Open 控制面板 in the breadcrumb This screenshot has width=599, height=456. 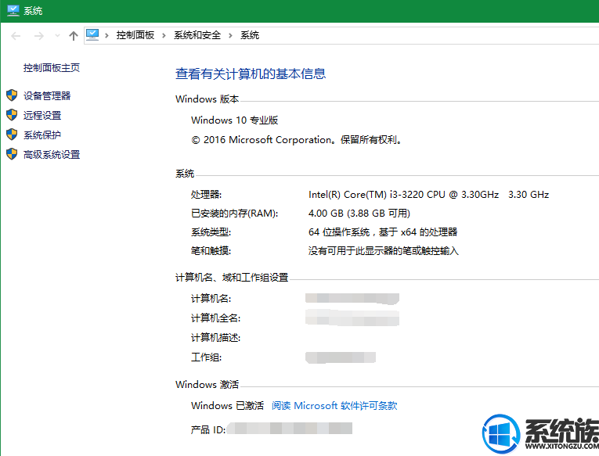(x=135, y=35)
